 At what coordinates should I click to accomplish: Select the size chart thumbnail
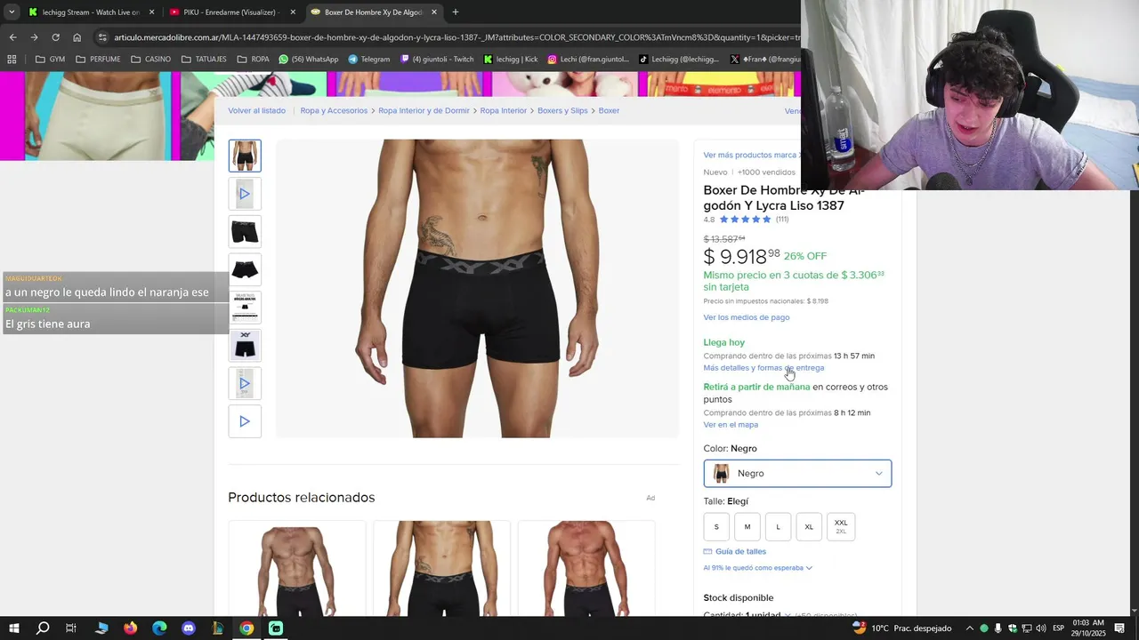(245, 308)
